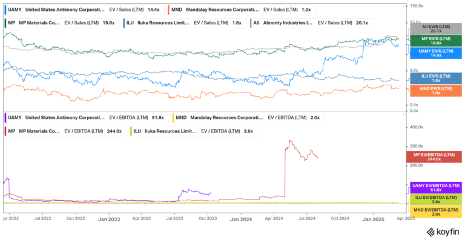Click the Oct 2022 time axis label

pyautogui.click(x=76, y=219)
